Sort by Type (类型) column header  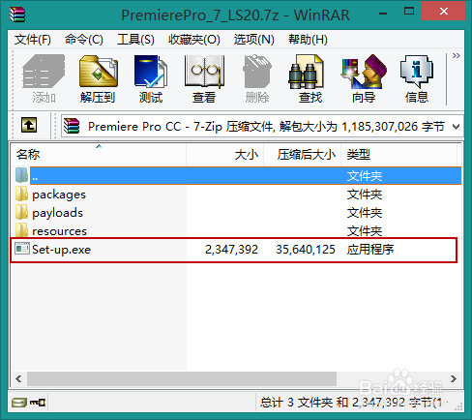399,155
